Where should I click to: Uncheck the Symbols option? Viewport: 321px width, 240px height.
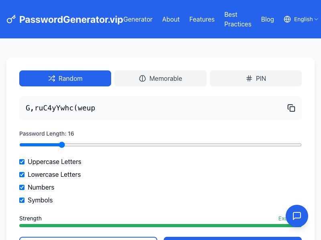point(22,200)
